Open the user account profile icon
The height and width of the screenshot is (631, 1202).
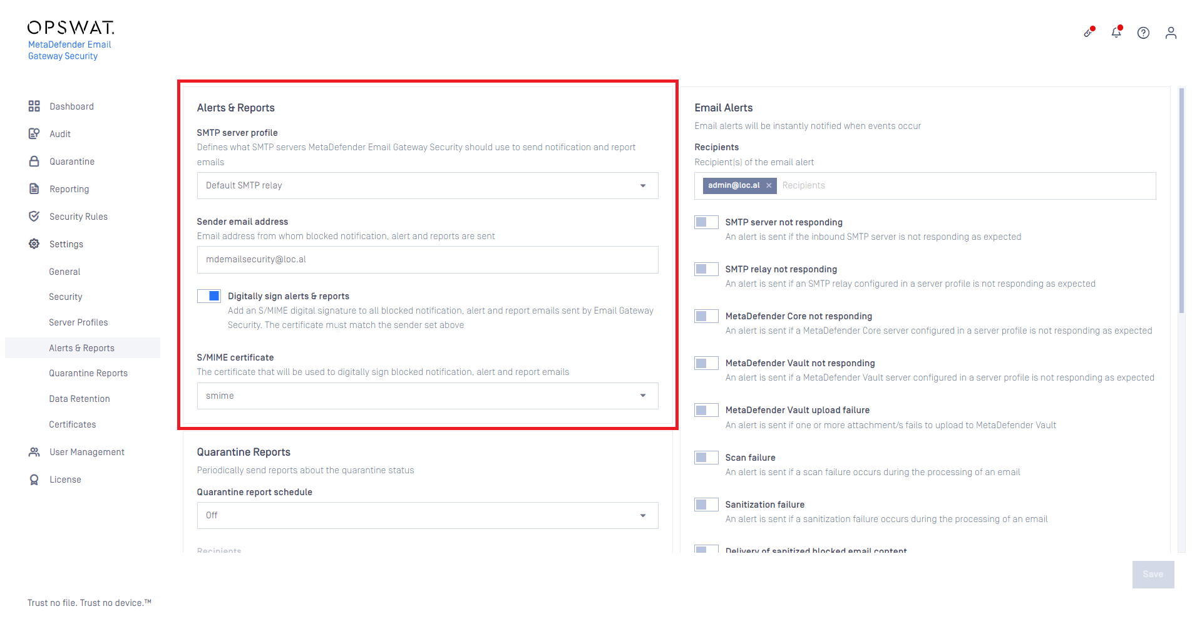coord(1171,33)
